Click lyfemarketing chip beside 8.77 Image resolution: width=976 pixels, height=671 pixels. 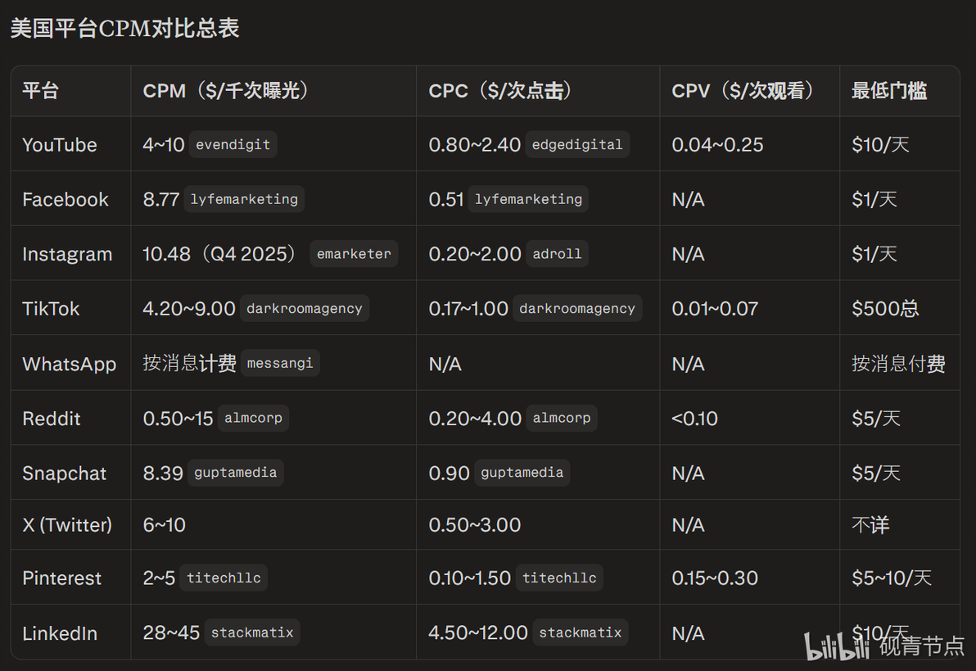coord(244,199)
